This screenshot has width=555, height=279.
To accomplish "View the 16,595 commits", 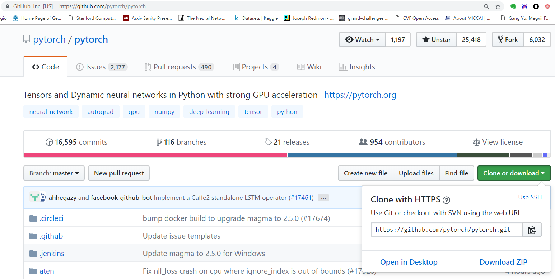I will tap(76, 142).
